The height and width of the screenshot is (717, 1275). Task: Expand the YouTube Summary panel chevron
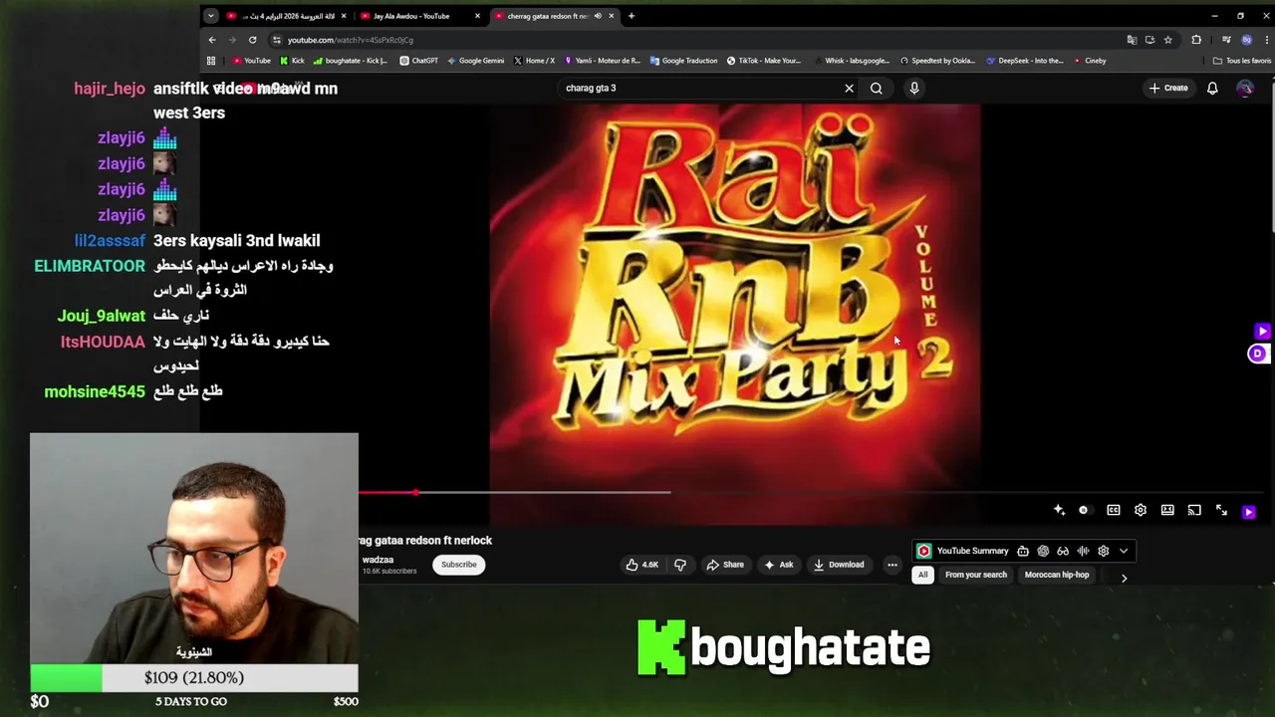pos(1124,551)
